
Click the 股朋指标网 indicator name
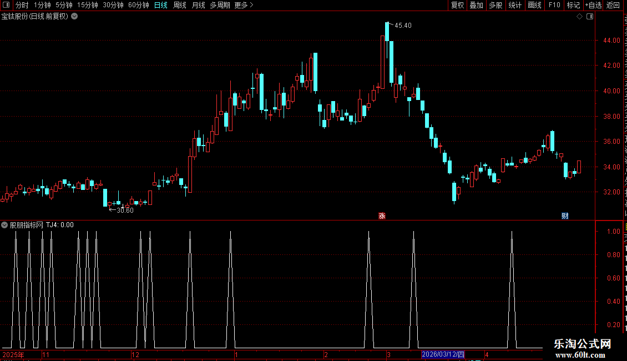point(27,225)
